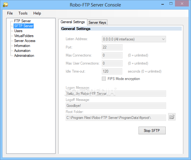The image size is (191, 160).
Task: Click the Logon Message text field
Action: (x=116, y=94)
